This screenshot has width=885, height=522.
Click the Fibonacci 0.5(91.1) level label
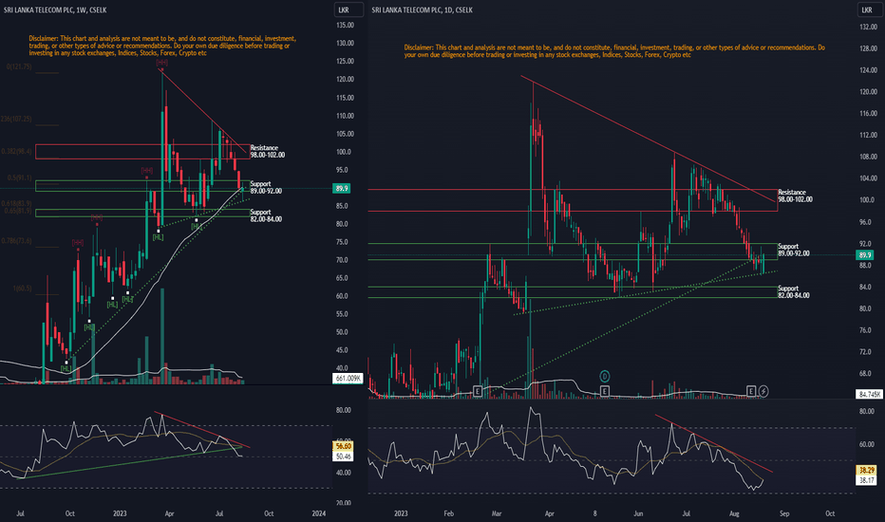20,177
